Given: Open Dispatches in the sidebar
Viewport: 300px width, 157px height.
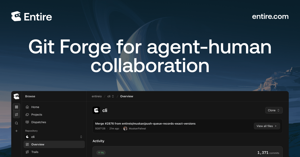Looking at the screenshot, I should [54, 122].
